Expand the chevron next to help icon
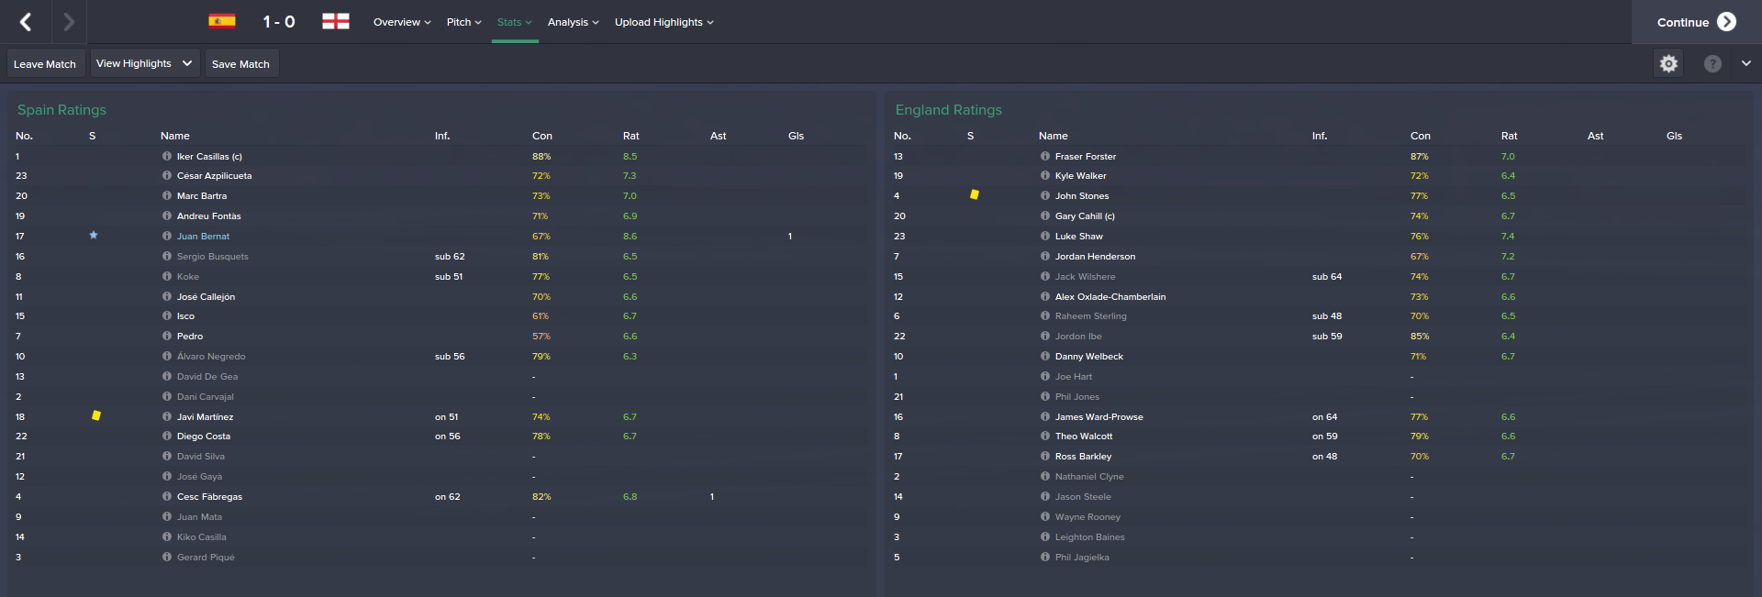Screen dimensions: 1762x597 click(1745, 63)
